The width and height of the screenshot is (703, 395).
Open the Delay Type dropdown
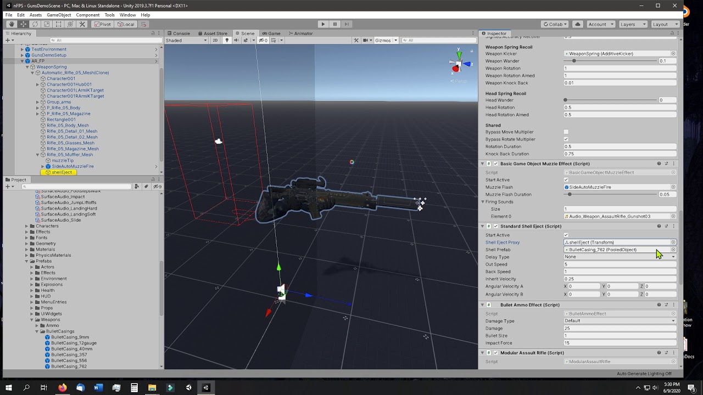620,257
